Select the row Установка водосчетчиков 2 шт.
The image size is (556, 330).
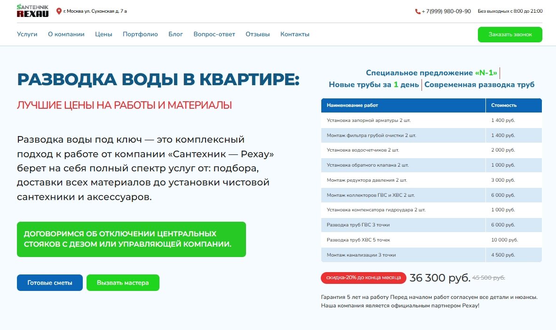click(431, 150)
